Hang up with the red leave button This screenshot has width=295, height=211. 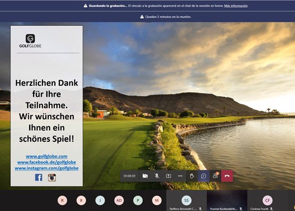(x=227, y=176)
